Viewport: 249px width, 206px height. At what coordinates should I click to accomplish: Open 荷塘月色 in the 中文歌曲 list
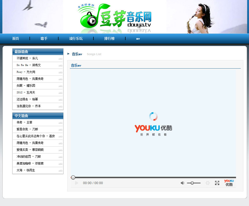(30, 143)
